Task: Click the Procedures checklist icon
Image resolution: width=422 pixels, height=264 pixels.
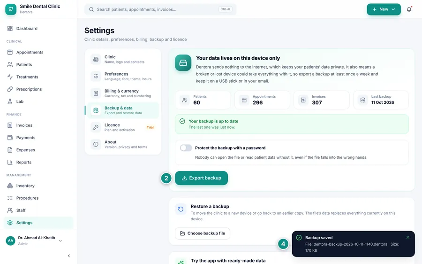Action: click(x=10, y=198)
